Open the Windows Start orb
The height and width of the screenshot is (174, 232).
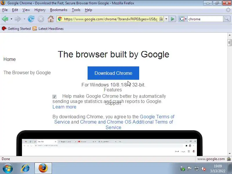tap(8, 168)
